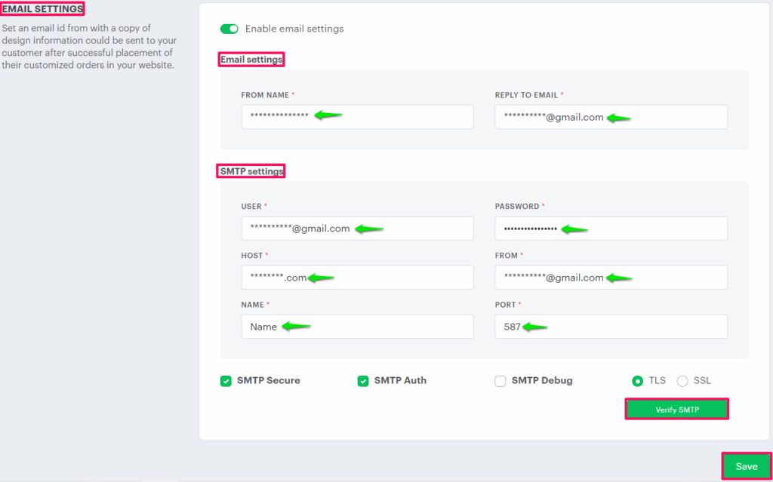Click the Enable email settings label text

tap(294, 29)
